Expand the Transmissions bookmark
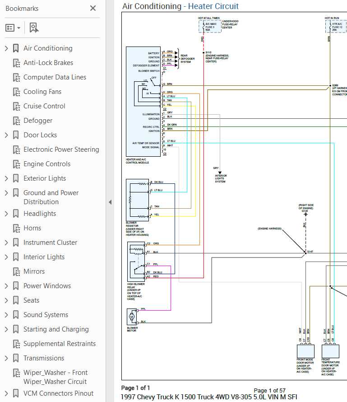Image resolution: width=347 pixels, height=402 pixels. pyautogui.click(x=6, y=358)
